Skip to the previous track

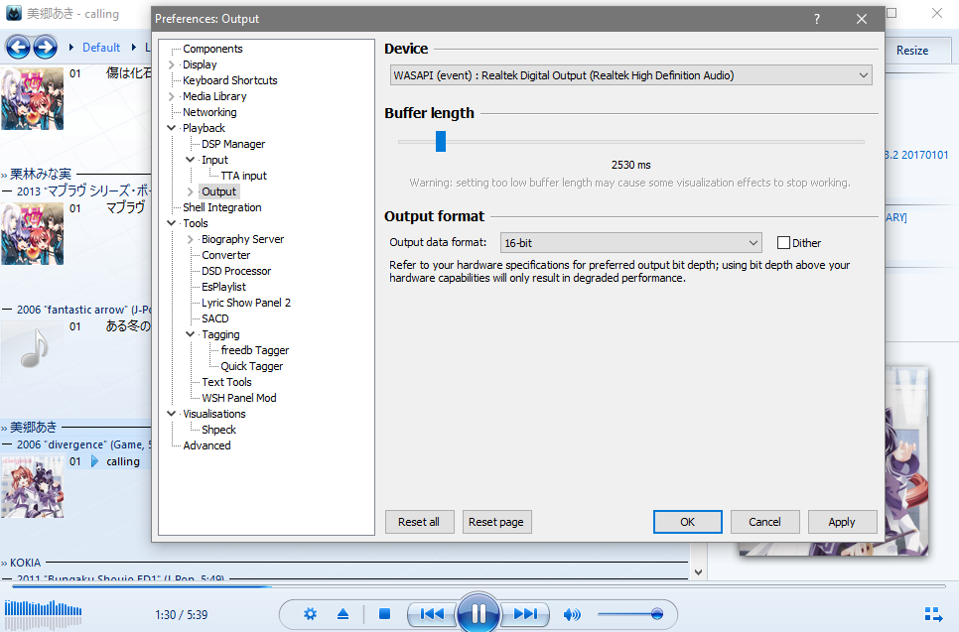tap(432, 614)
